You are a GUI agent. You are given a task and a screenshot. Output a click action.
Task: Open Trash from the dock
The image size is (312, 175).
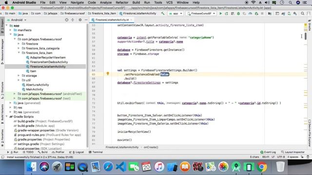tap(280, 166)
